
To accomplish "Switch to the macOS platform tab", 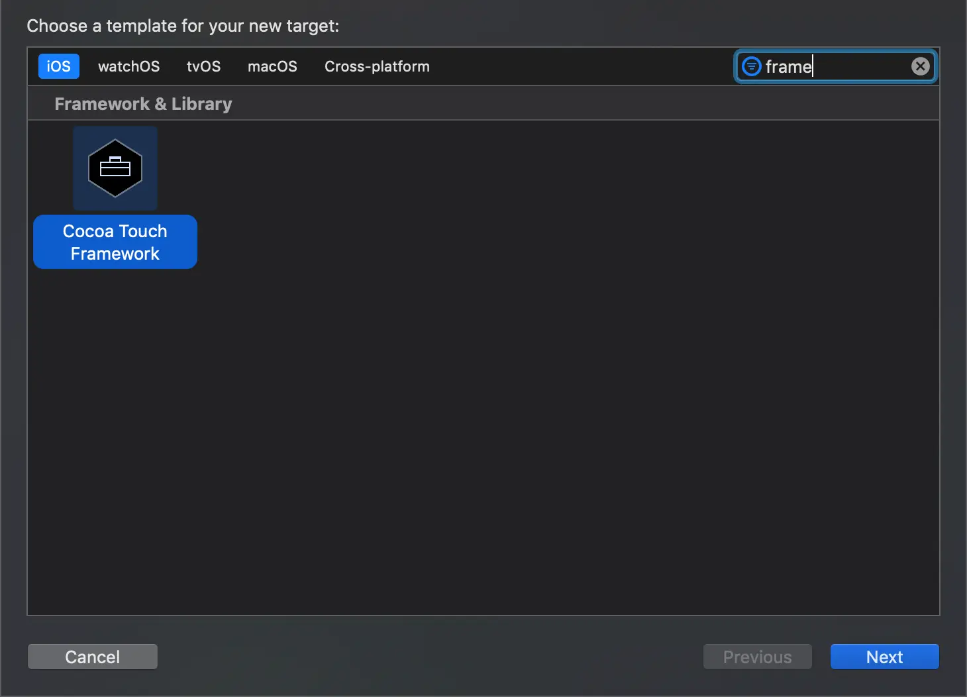I will (272, 66).
